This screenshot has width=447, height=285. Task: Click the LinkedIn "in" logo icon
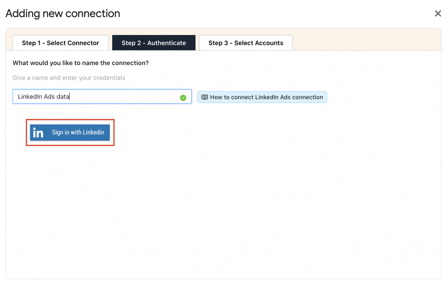[x=38, y=132]
